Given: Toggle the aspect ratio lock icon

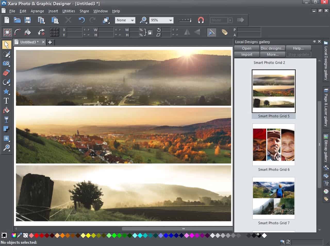Looking at the screenshot, I should point(150,32).
